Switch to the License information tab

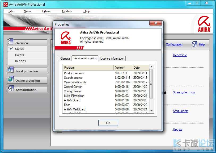[x=112, y=58]
